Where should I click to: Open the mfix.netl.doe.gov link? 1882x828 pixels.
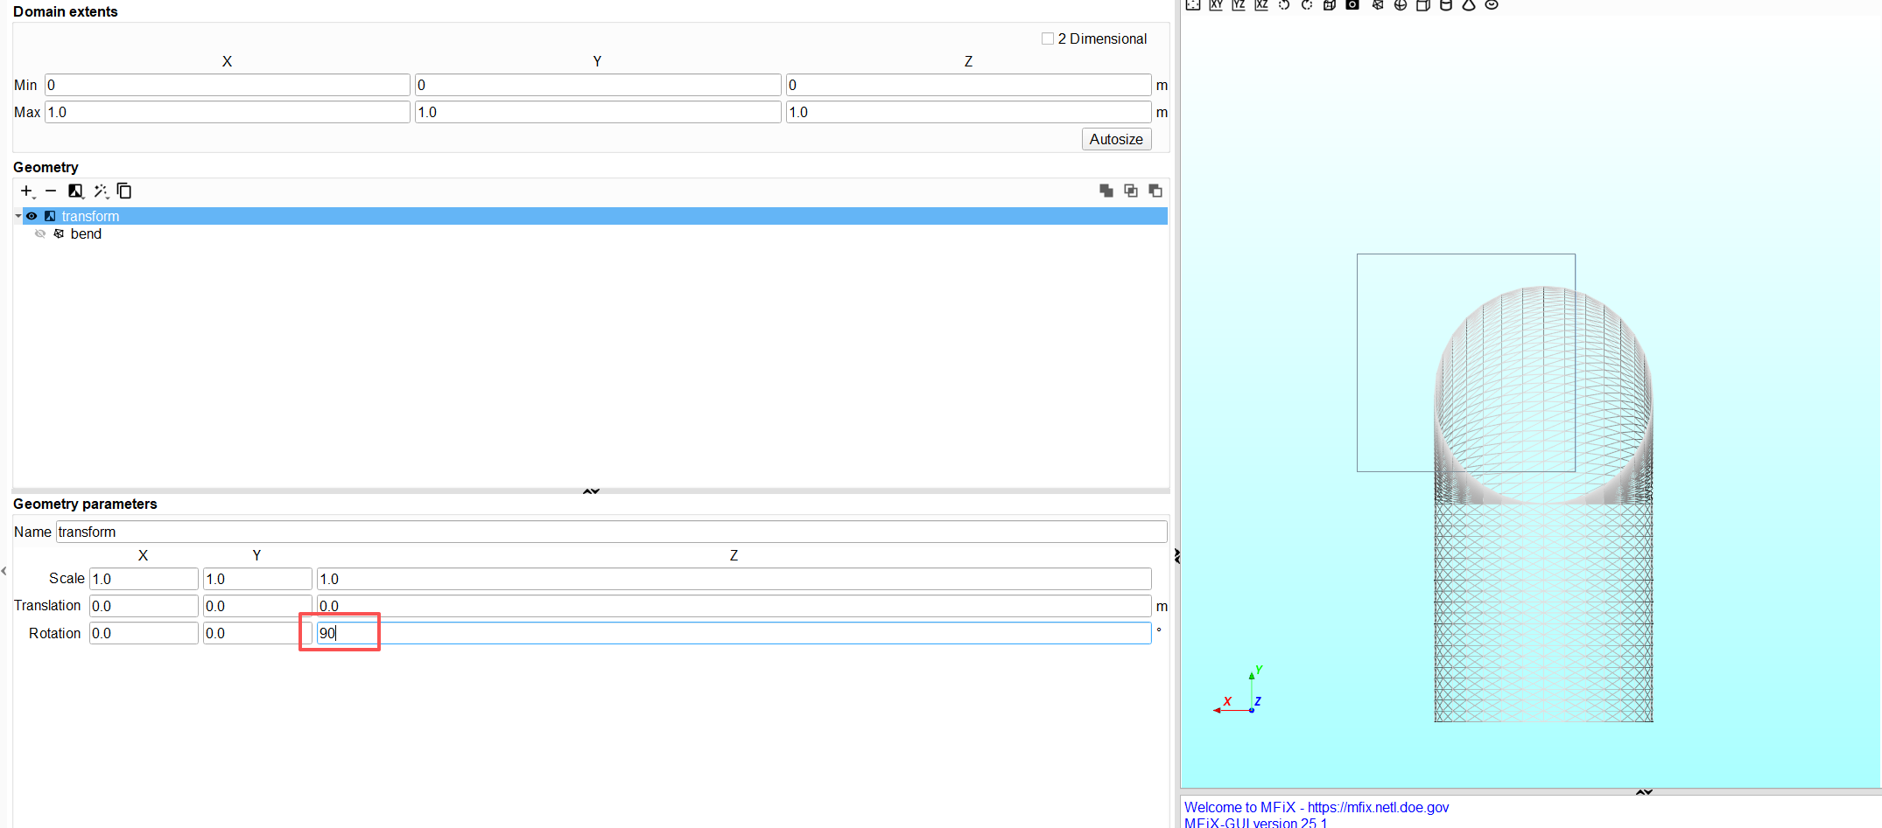coord(1378,807)
